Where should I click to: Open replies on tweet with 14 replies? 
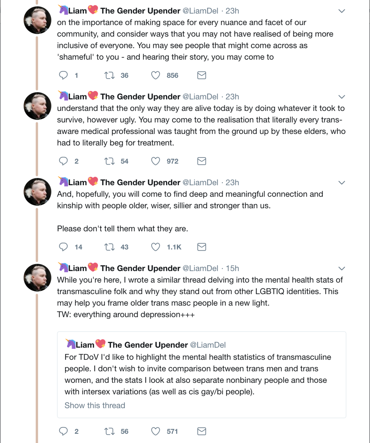[63, 247]
